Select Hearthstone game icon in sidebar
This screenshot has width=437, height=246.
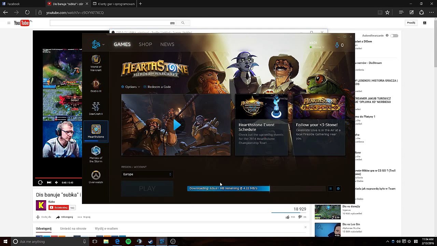pyautogui.click(x=96, y=132)
